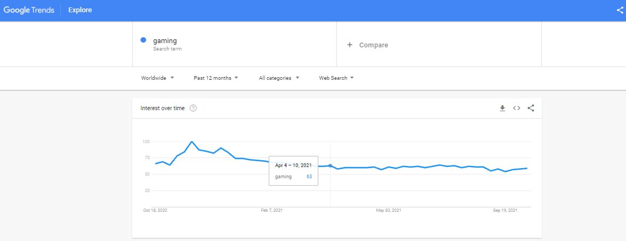Click the Interest over time heading
Viewport: 626px width, 241px height.
(163, 108)
